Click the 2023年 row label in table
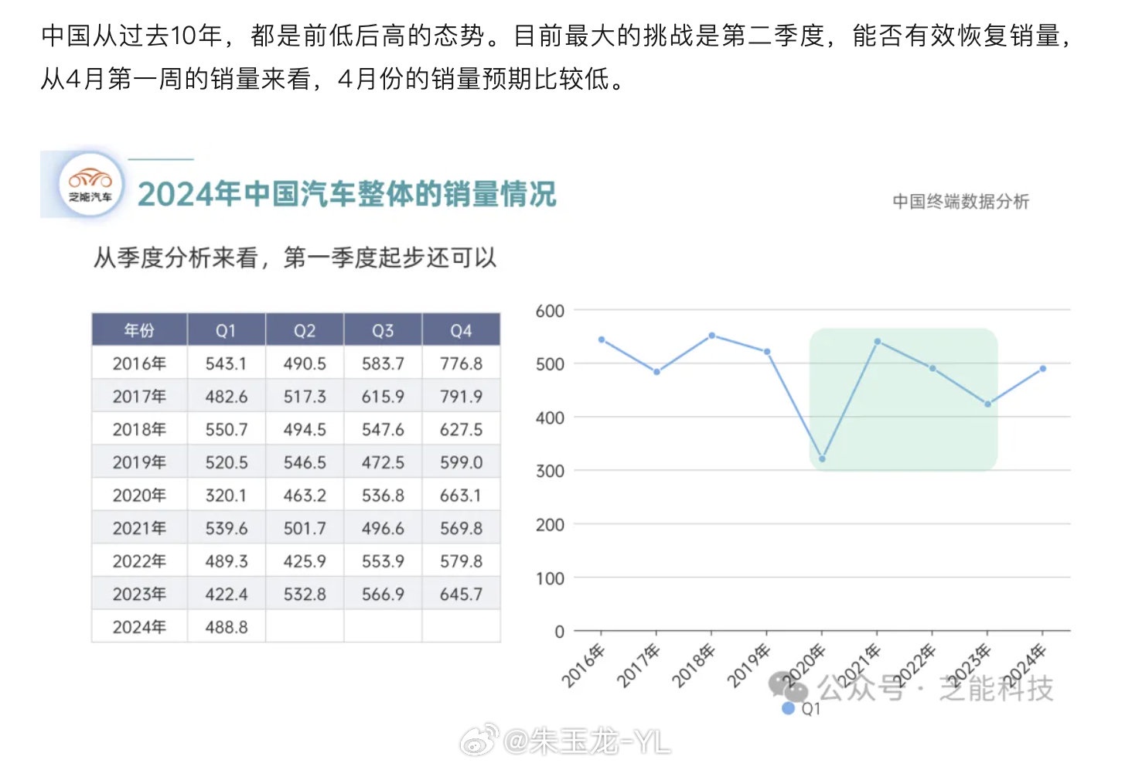Viewport: 1132px width, 767px height. click(139, 594)
